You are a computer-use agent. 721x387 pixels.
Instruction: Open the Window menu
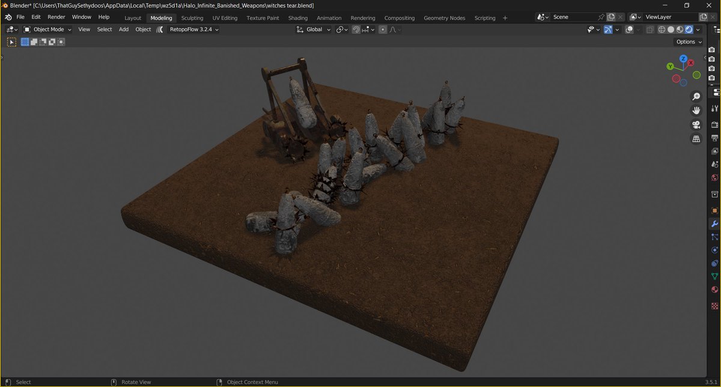(82, 17)
